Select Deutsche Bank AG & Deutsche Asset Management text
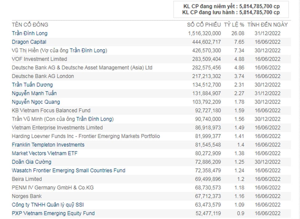300x219 pixels. click(x=82, y=68)
